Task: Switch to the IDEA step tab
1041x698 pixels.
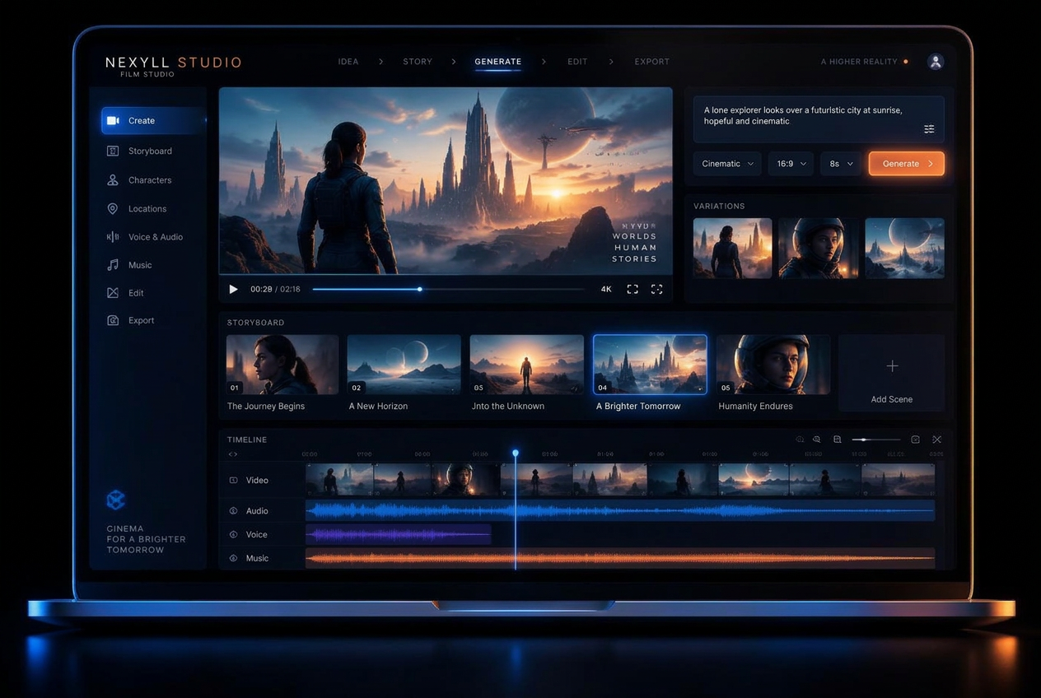Action: (348, 62)
